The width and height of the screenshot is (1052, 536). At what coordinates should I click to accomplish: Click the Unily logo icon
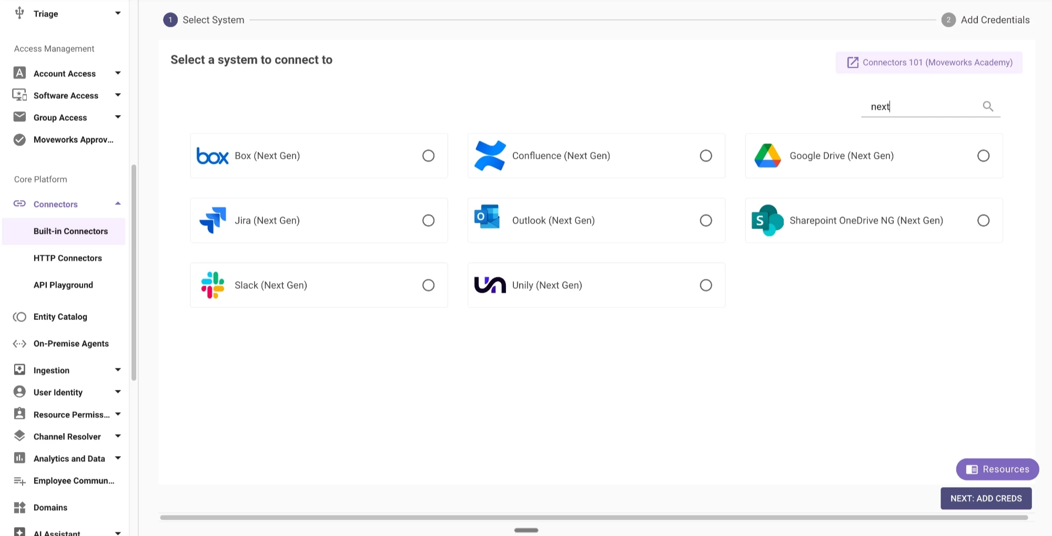(490, 285)
